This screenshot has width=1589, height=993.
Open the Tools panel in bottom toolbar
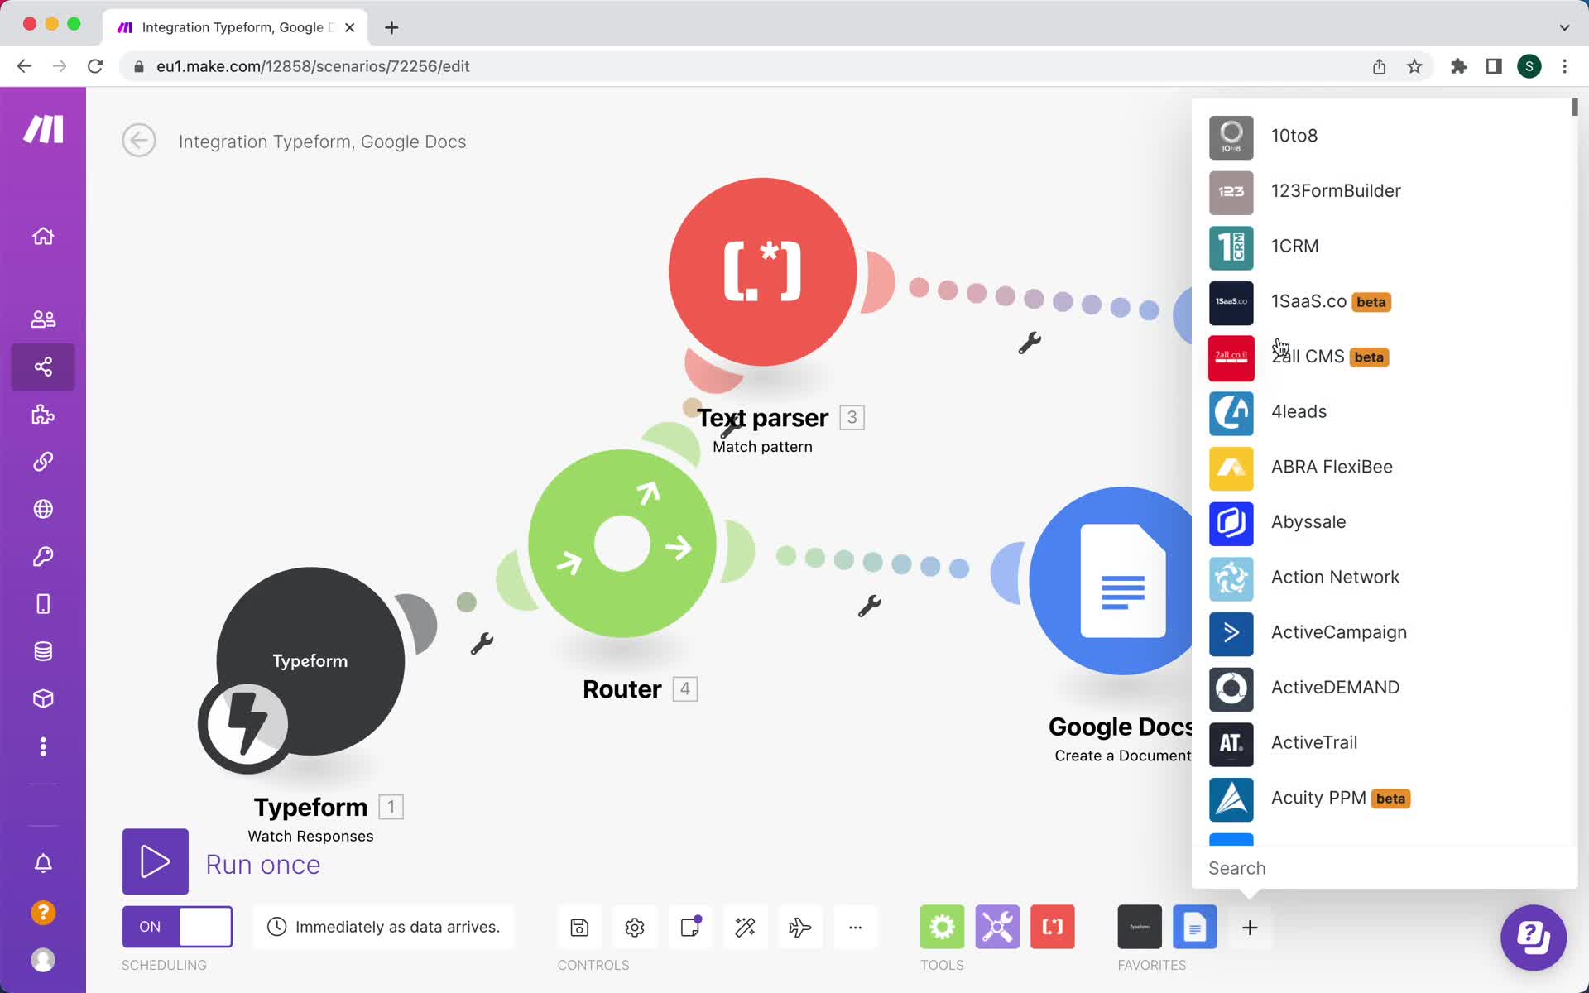[942, 927]
